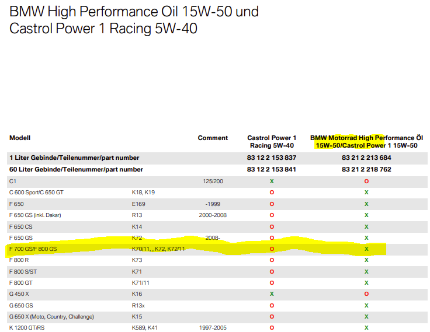Click the 'Castrol Power 1 Racing 5W-40' column header
Viewport: 430px width, 332px height.
pos(272,142)
